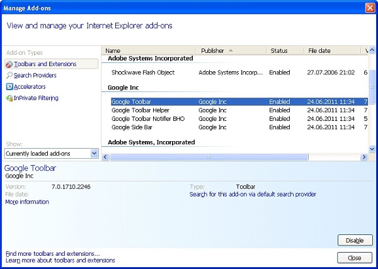Select the Google Toolbar Helper row
Screen dimensions: 378x269
pyautogui.click(x=239, y=110)
